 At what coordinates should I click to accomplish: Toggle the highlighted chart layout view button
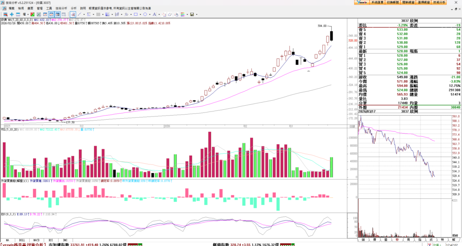pyautogui.click(x=51, y=14)
